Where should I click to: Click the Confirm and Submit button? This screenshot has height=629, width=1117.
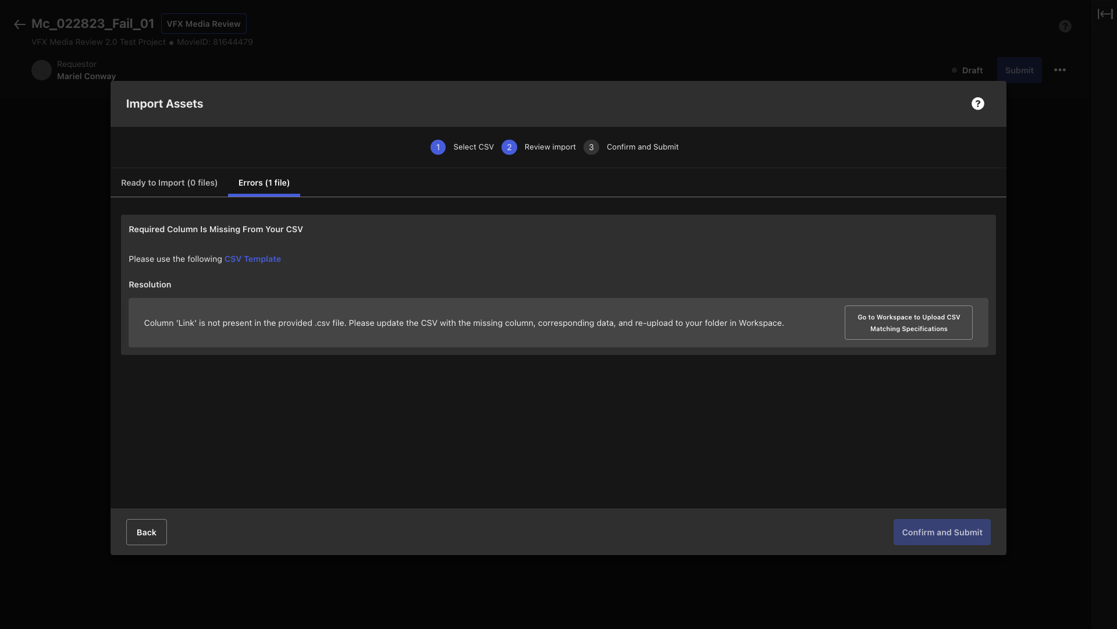(942, 532)
